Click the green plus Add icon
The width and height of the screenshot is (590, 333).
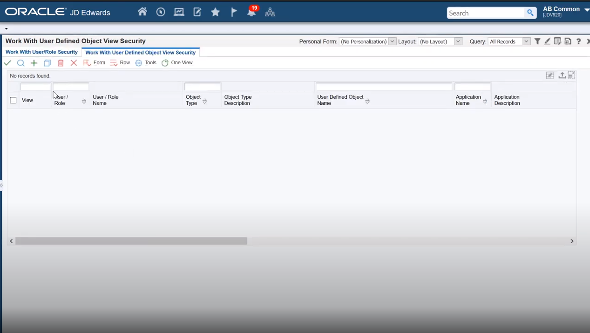click(x=34, y=63)
